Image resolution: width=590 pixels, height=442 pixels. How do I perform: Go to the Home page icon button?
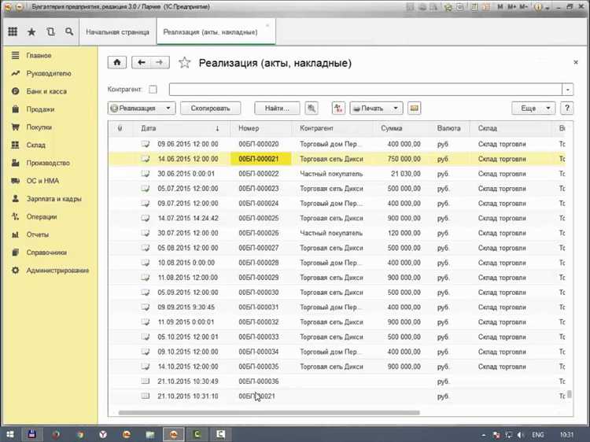click(x=117, y=62)
